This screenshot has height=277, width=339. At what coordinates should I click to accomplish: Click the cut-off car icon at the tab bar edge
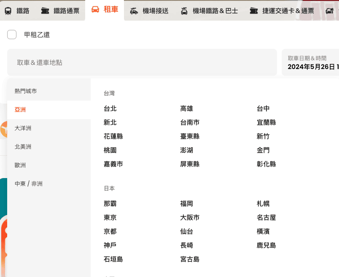[329, 11]
